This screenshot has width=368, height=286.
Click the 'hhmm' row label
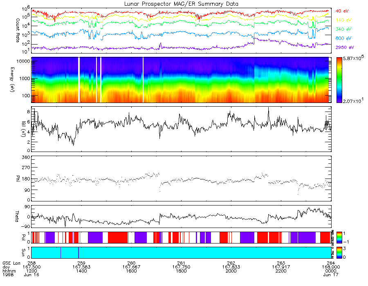point(9,271)
